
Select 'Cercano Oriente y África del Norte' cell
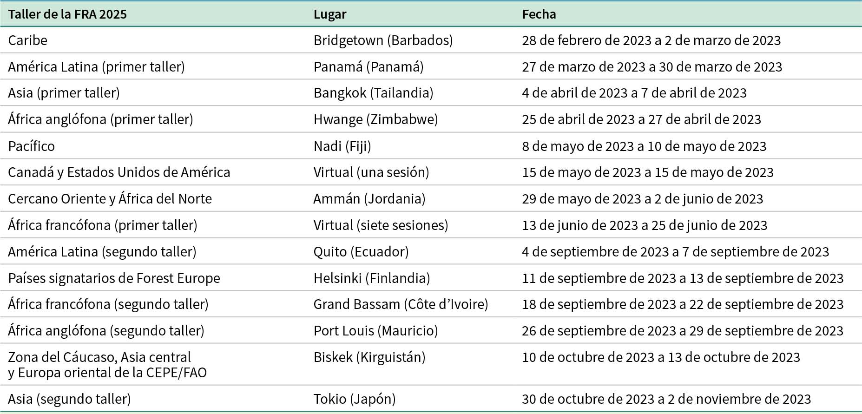110,199
